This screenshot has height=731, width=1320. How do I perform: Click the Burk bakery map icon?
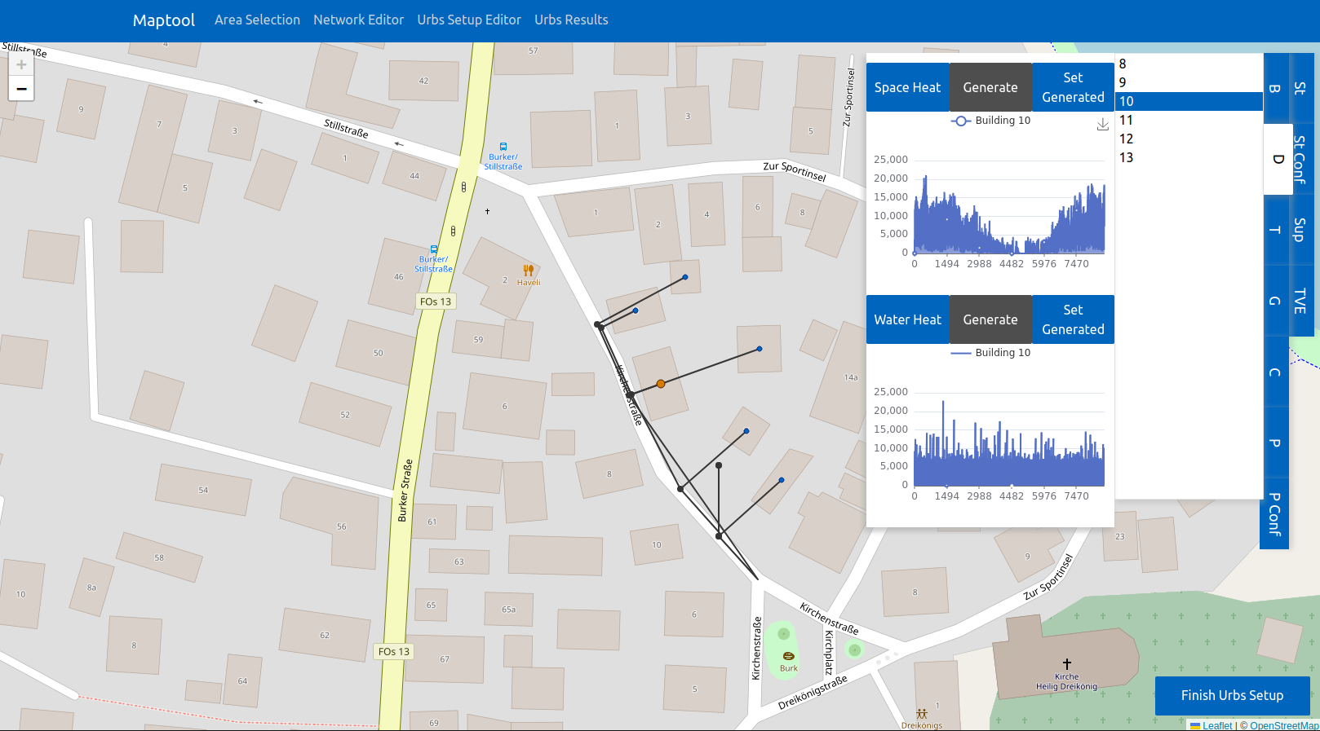click(x=788, y=656)
